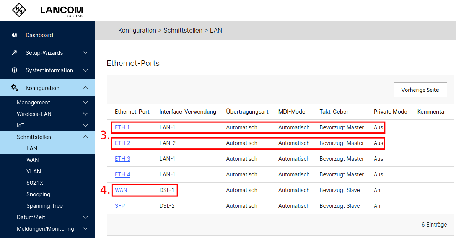Click the Konfiguration > Schnittstellen > LAN breadcrumb
Viewport: 456px width, 238px height.
tap(170, 31)
